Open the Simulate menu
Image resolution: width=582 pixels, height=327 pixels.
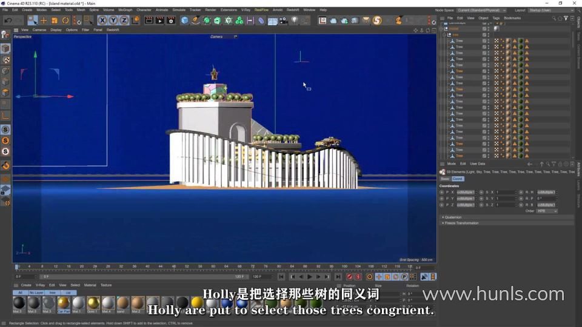pyautogui.click(x=178, y=10)
